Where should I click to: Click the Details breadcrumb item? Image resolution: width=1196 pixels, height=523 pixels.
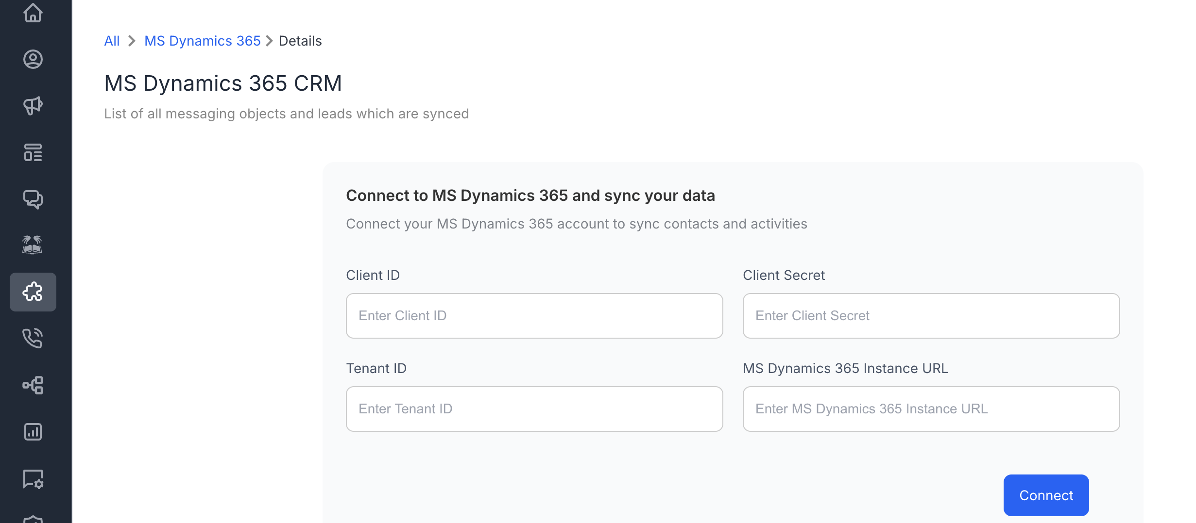tap(300, 41)
